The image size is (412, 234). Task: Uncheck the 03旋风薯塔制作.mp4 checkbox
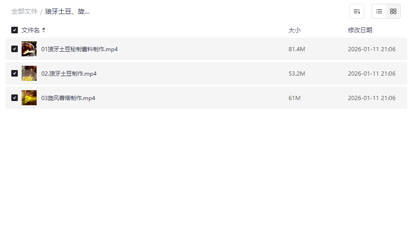click(15, 98)
